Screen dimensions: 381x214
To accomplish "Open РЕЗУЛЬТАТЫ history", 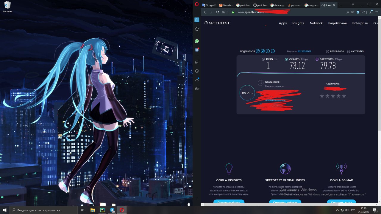I will click(335, 51).
